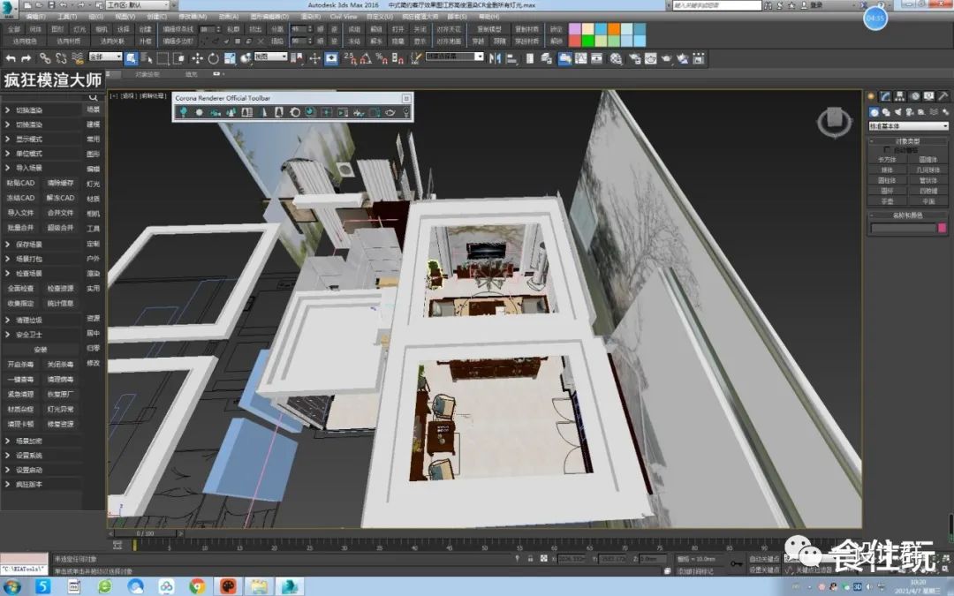The height and width of the screenshot is (596, 954).
Task: Switch to the Display command panel tab
Action: [x=928, y=96]
